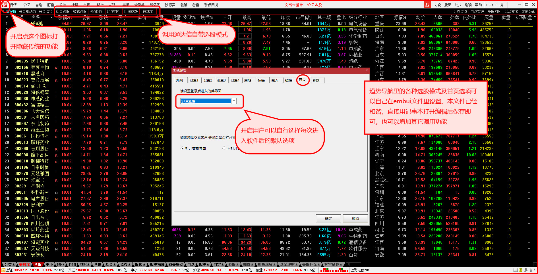Click 取消 button in dialog
The height and width of the screenshot is (274, 538).
coord(355,219)
